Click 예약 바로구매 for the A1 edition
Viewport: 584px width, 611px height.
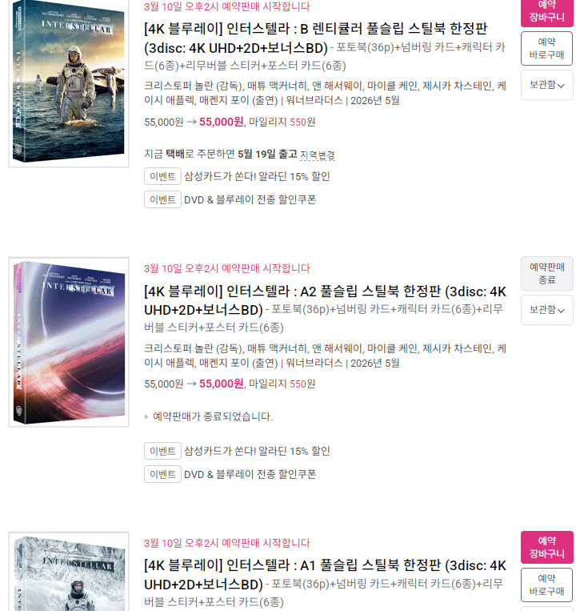point(546,585)
